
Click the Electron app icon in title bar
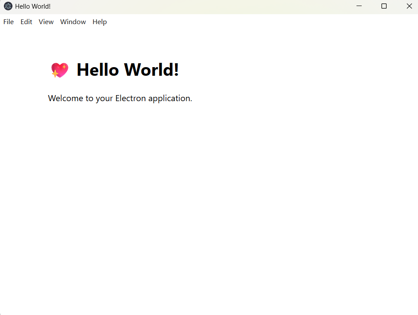(8, 6)
